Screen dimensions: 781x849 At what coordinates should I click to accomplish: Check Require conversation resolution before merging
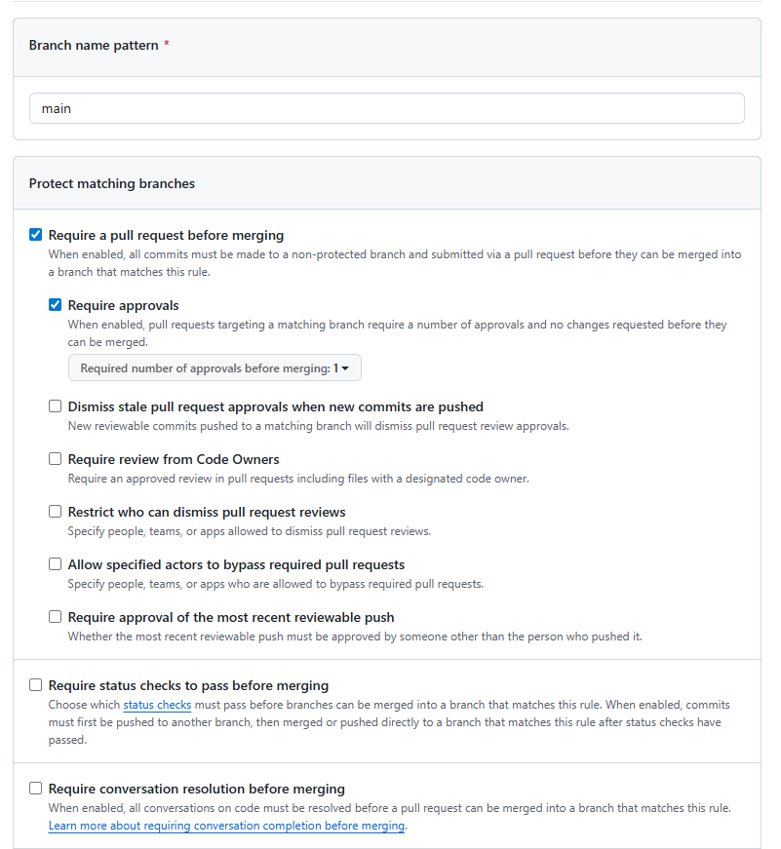coord(36,789)
